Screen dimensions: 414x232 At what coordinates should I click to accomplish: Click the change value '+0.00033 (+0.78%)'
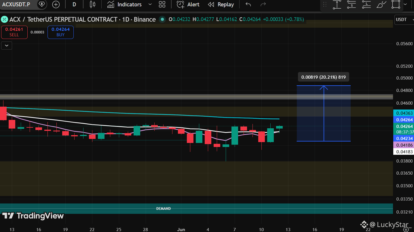click(x=283, y=19)
